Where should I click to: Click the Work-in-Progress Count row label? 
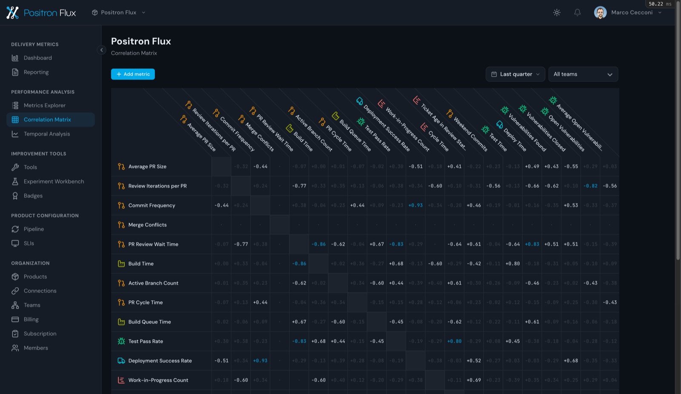[158, 380]
